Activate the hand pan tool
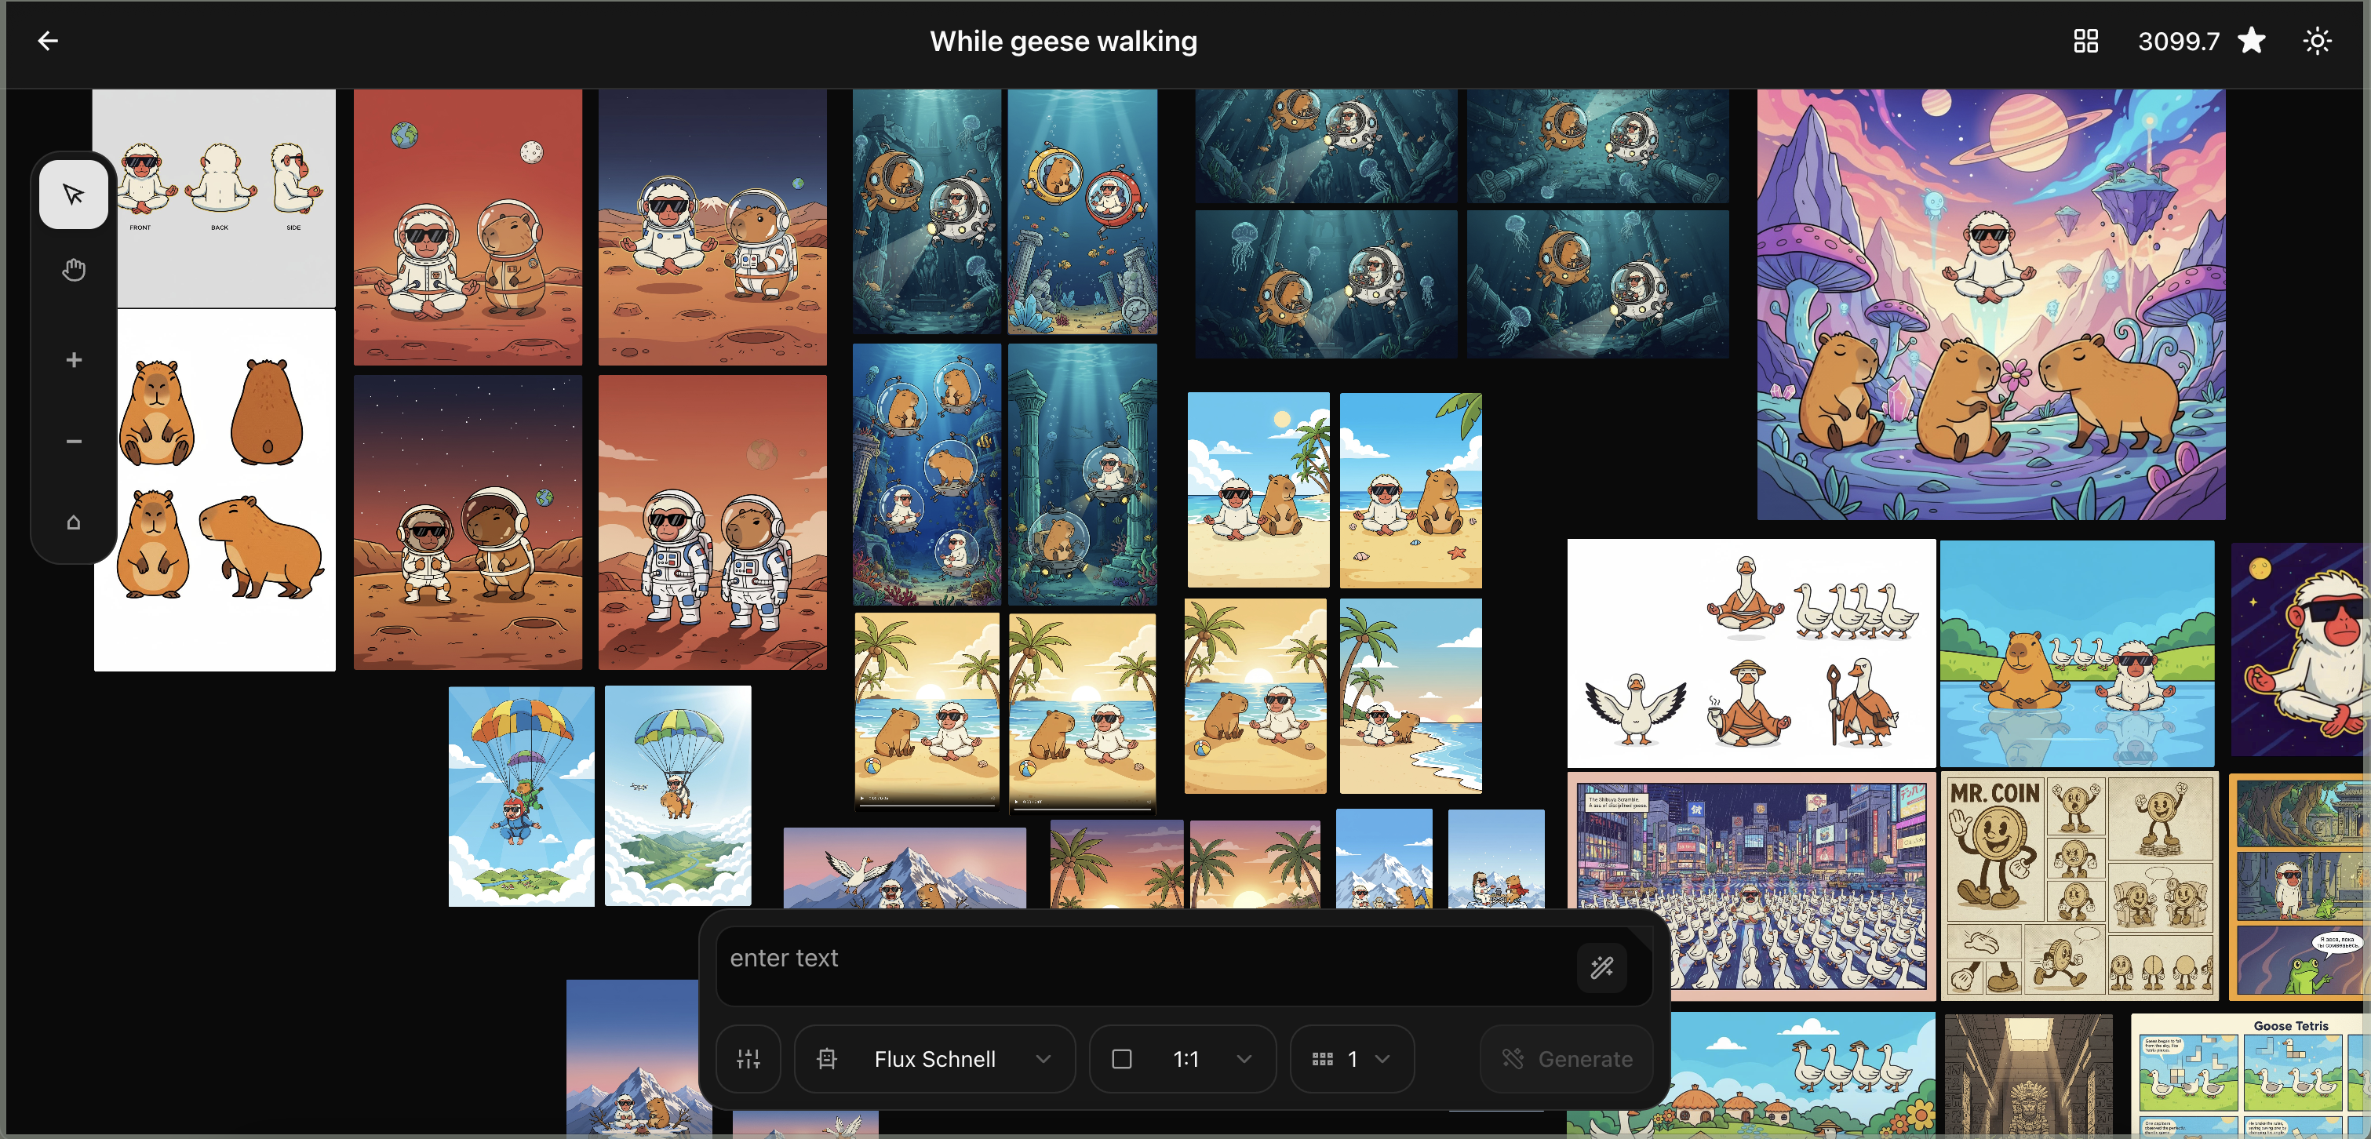2371x1139 pixels. [74, 271]
